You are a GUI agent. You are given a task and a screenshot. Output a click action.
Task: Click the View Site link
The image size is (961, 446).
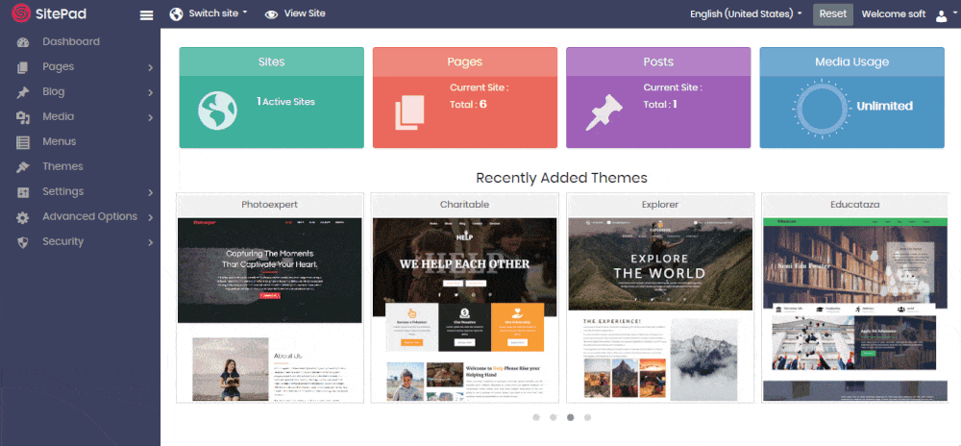coord(305,12)
